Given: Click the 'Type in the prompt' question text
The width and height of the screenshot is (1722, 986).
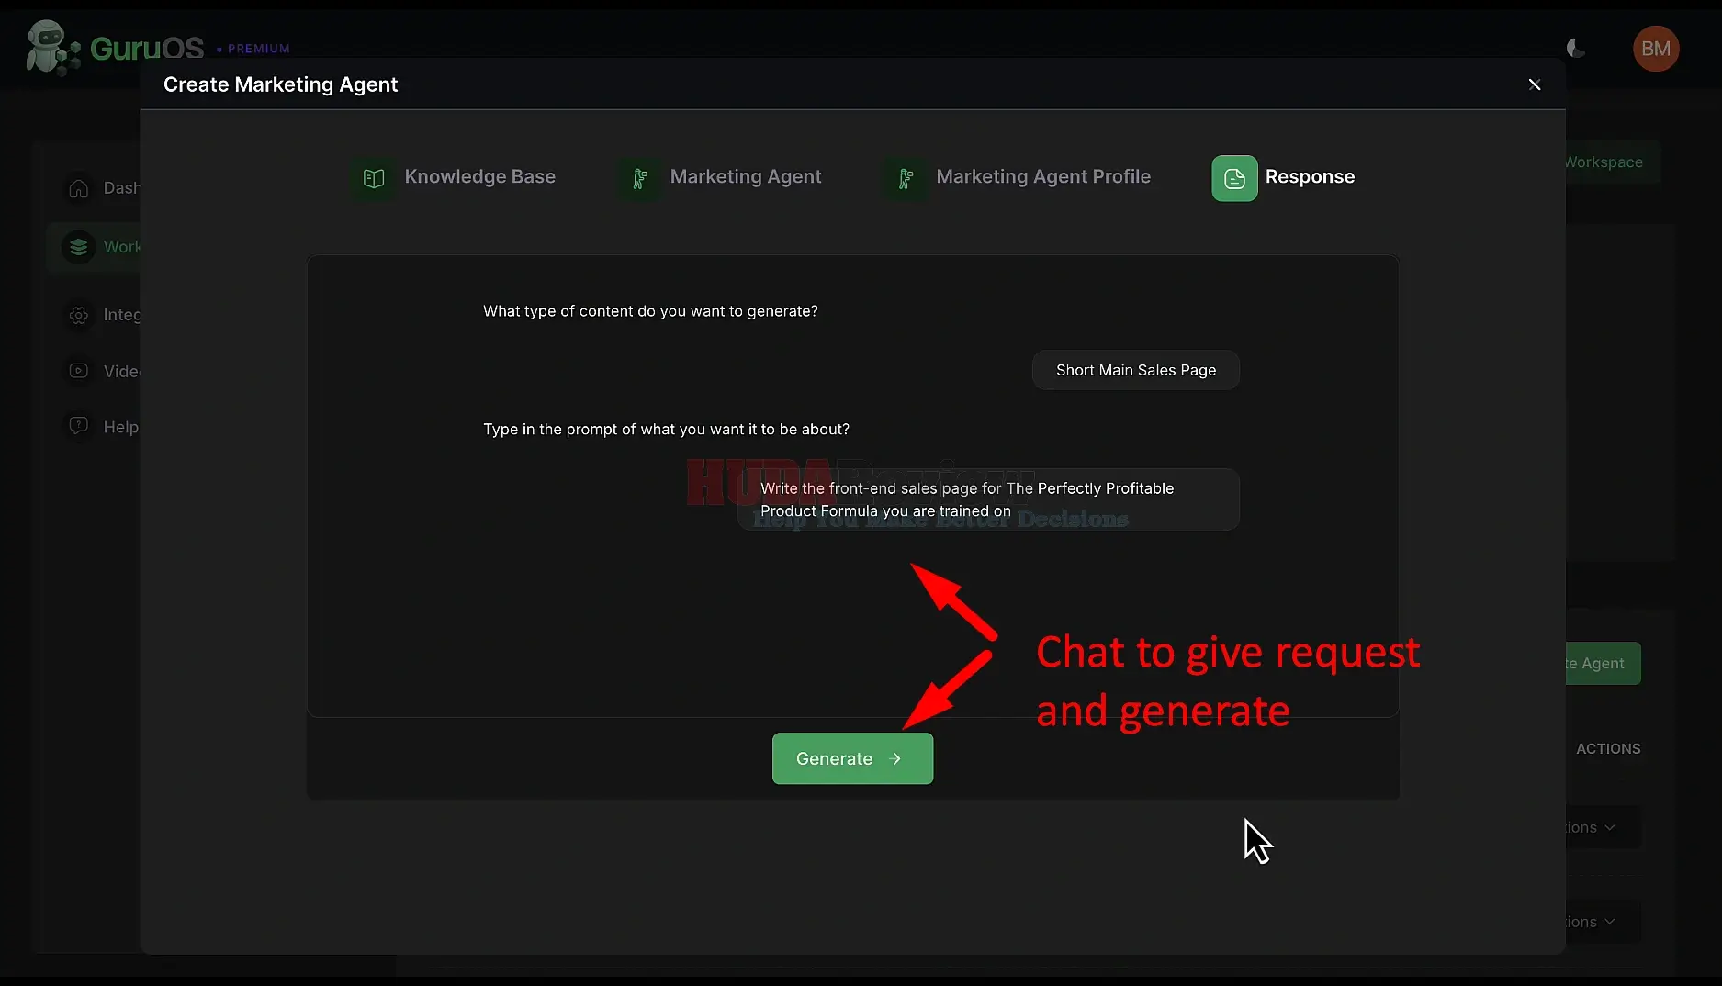Looking at the screenshot, I should coord(666,429).
